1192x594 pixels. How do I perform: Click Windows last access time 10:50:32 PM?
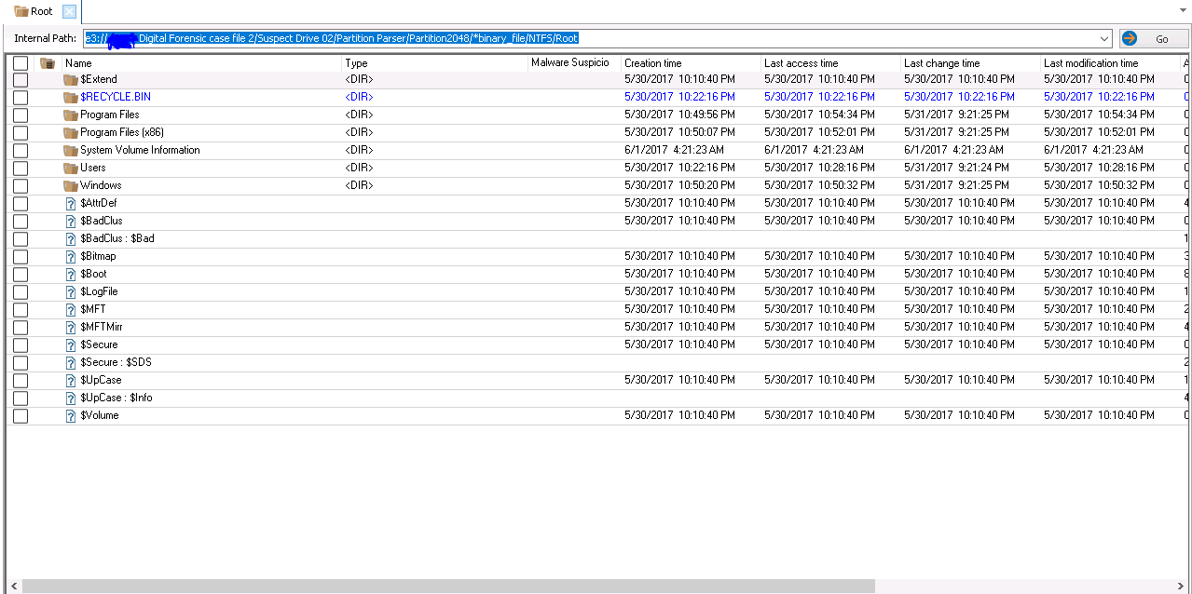pos(819,185)
